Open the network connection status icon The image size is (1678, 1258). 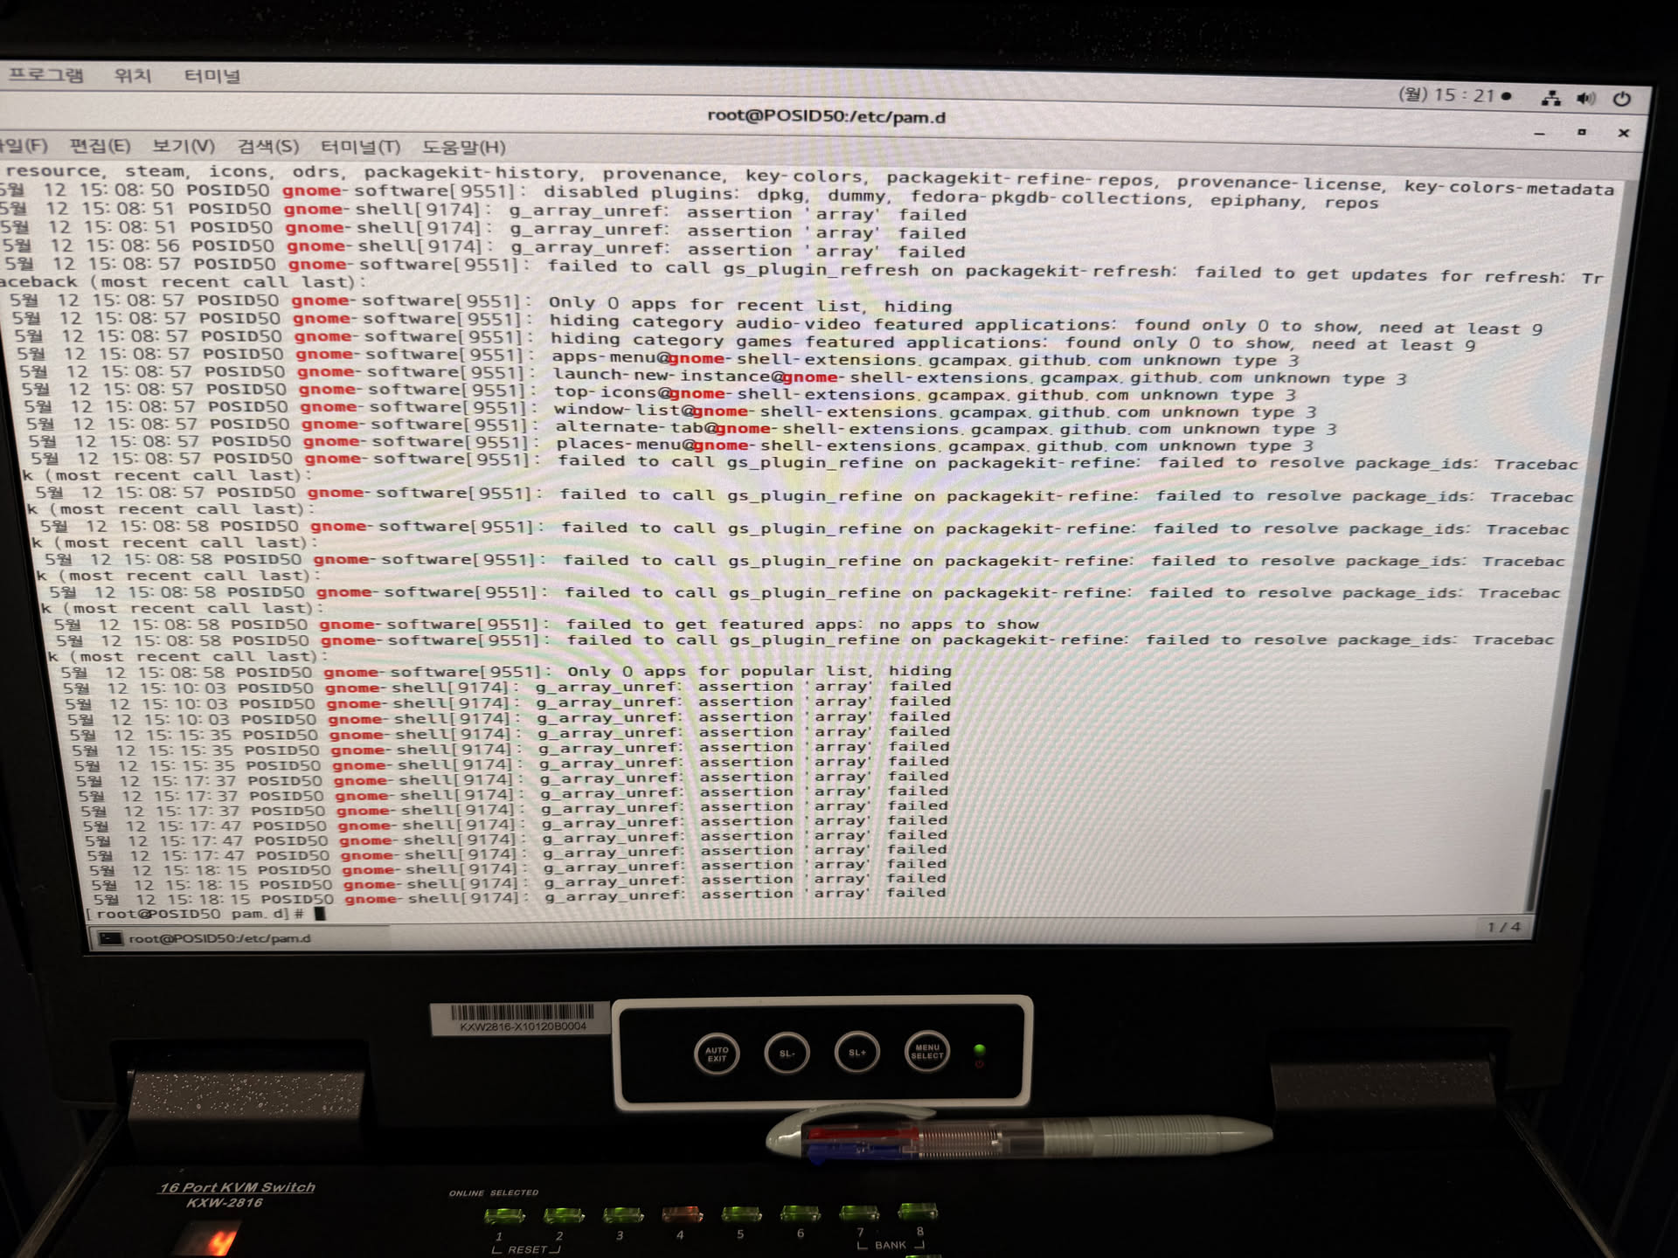pyautogui.click(x=1551, y=99)
